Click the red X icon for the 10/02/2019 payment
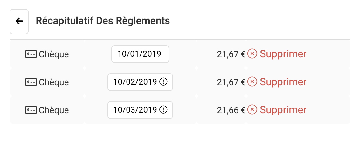The image size is (358, 147). point(252,82)
